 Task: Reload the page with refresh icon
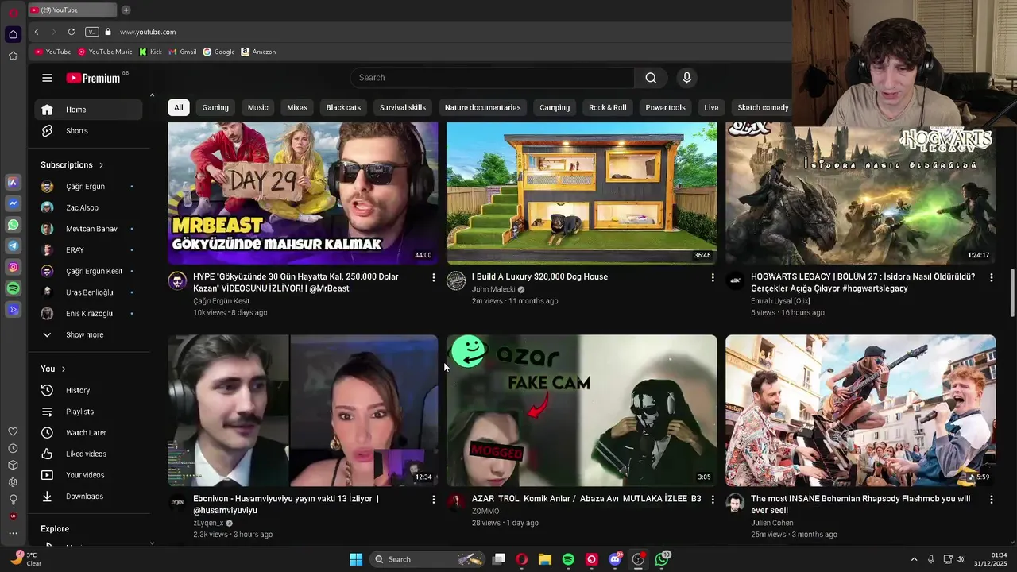click(x=72, y=32)
